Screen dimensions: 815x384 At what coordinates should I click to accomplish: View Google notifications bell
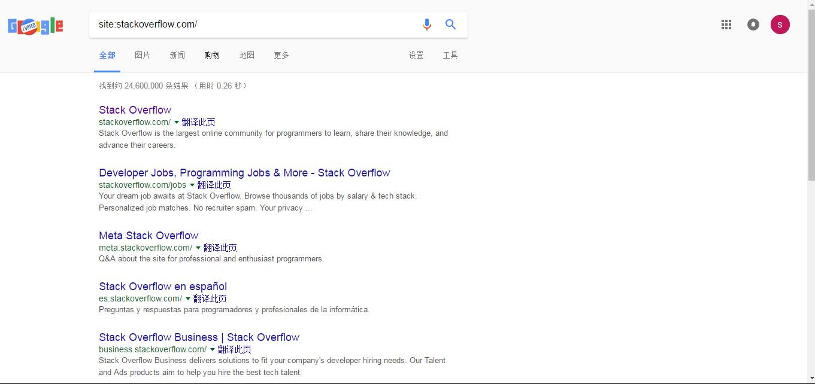(x=753, y=25)
